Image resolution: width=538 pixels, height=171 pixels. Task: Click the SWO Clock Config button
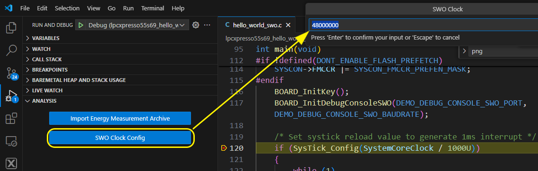120,138
